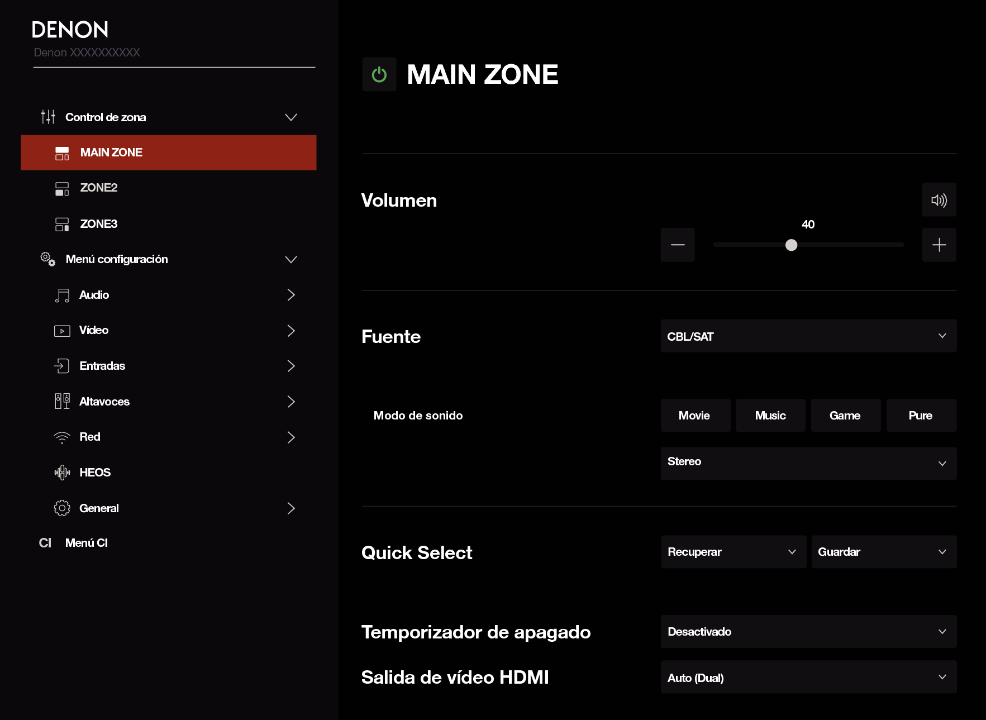This screenshot has height=720, width=986.
Task: Click the volume value 40
Action: [x=808, y=225]
